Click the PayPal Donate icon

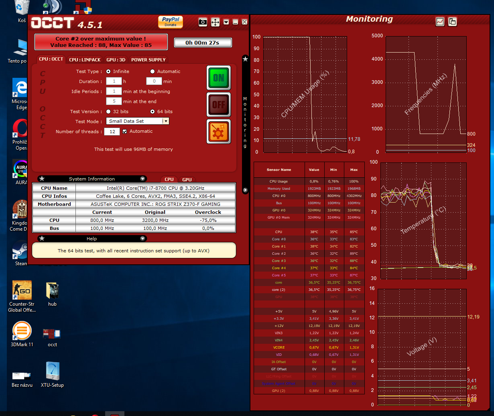tap(171, 22)
